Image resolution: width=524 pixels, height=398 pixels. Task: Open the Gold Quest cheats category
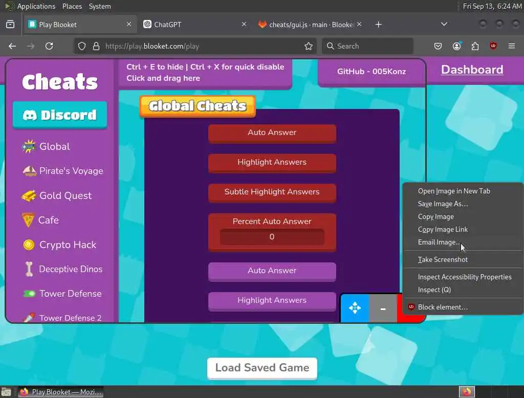click(x=56, y=195)
